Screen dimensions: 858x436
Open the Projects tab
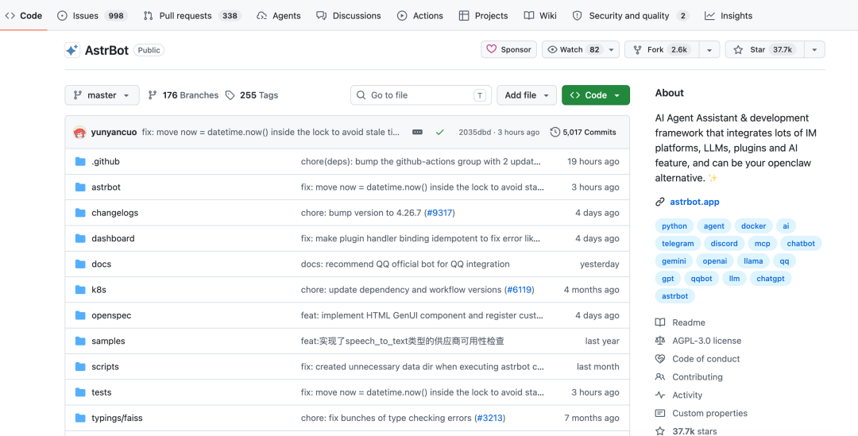(x=483, y=16)
